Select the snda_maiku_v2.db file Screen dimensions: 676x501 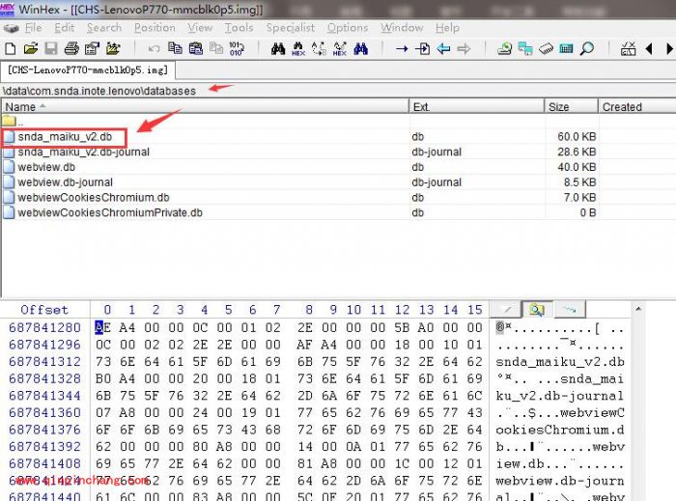click(64, 137)
